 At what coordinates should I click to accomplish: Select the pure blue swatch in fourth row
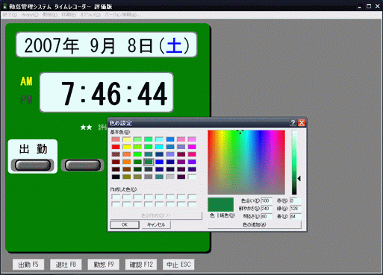(x=159, y=162)
